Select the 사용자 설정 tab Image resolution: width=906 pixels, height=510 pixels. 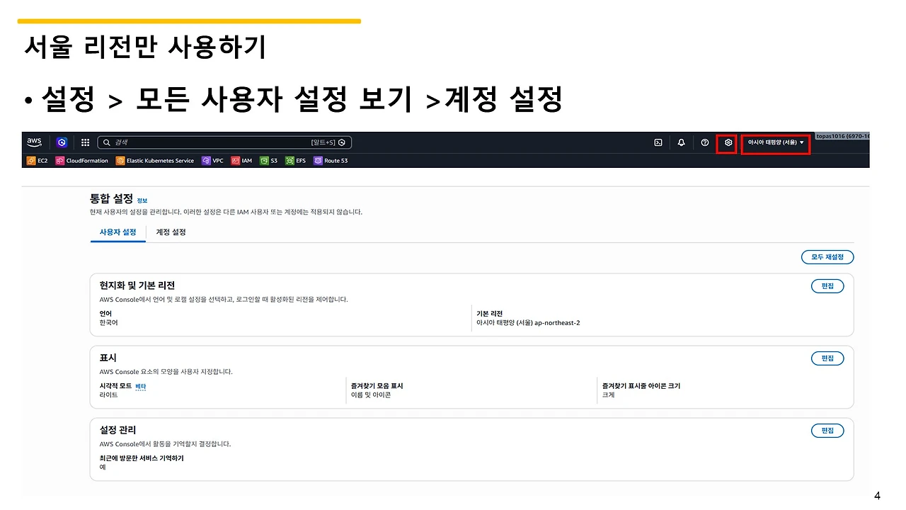click(x=117, y=232)
